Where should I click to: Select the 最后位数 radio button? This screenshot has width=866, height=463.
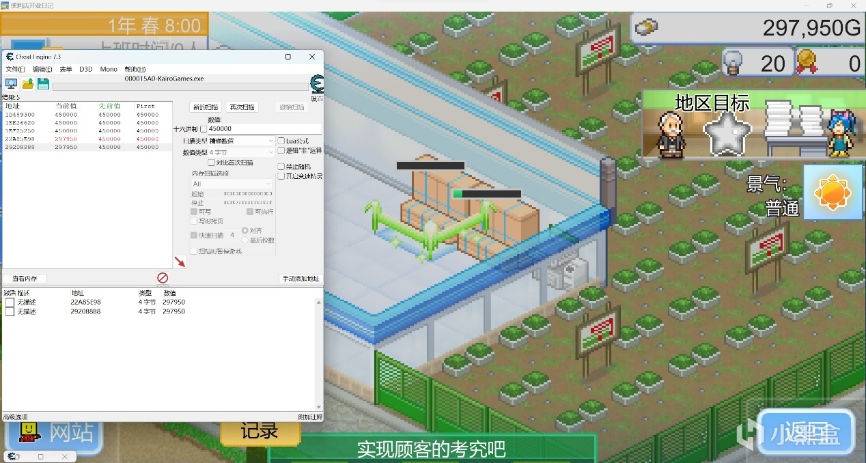(245, 240)
